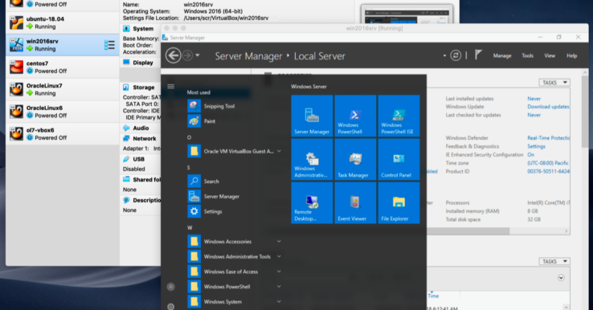Image resolution: width=593 pixels, height=310 pixels.
Task: Click the Server Manager forward arrow
Action: 187,55
